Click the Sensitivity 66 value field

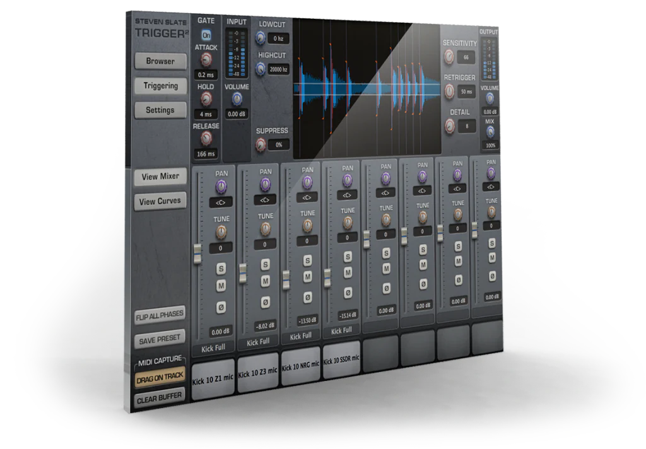(466, 57)
